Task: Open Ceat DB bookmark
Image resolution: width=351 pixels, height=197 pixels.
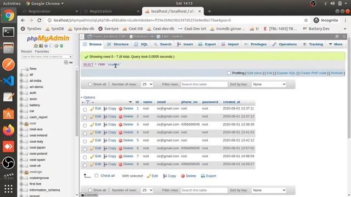Action: tap(133, 29)
